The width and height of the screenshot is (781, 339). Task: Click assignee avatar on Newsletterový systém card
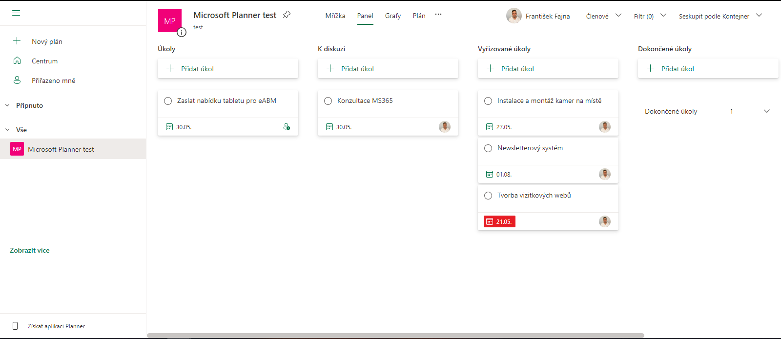pyautogui.click(x=605, y=174)
